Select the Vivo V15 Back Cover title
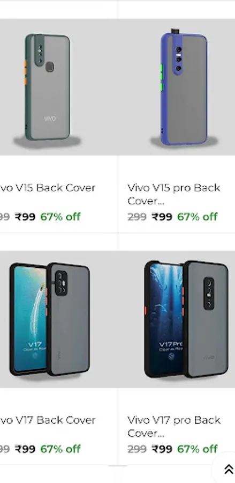Image resolution: width=235 pixels, height=483 pixels. pyautogui.click(x=47, y=188)
